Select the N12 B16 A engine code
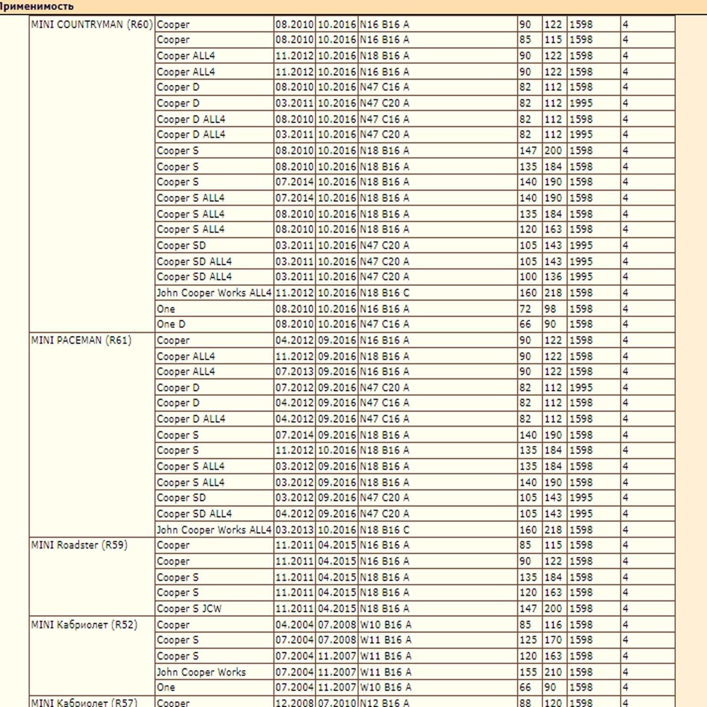This screenshot has width=707, height=707. [385, 702]
